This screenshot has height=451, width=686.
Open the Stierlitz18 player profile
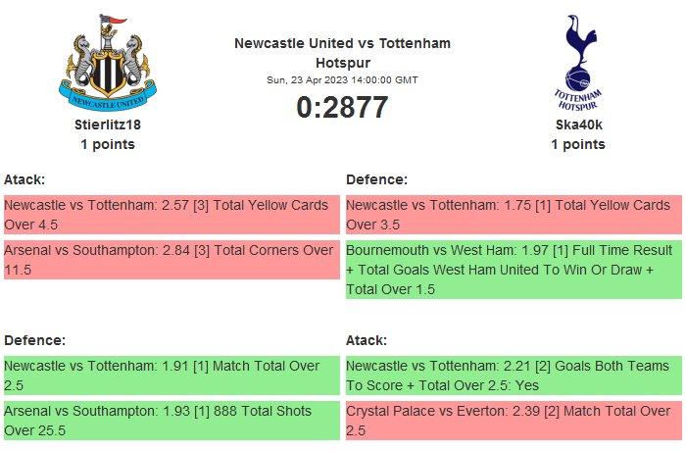pyautogui.click(x=108, y=125)
